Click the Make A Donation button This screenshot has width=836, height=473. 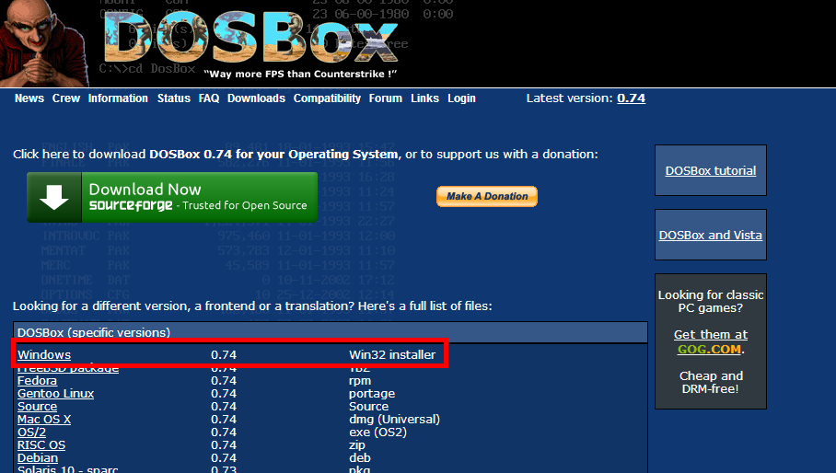487,196
